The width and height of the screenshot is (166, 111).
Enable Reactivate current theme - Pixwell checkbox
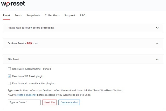(x=9, y=69)
